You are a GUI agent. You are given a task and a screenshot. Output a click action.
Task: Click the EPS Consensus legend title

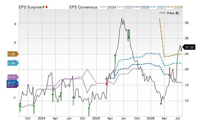pos(83,7)
